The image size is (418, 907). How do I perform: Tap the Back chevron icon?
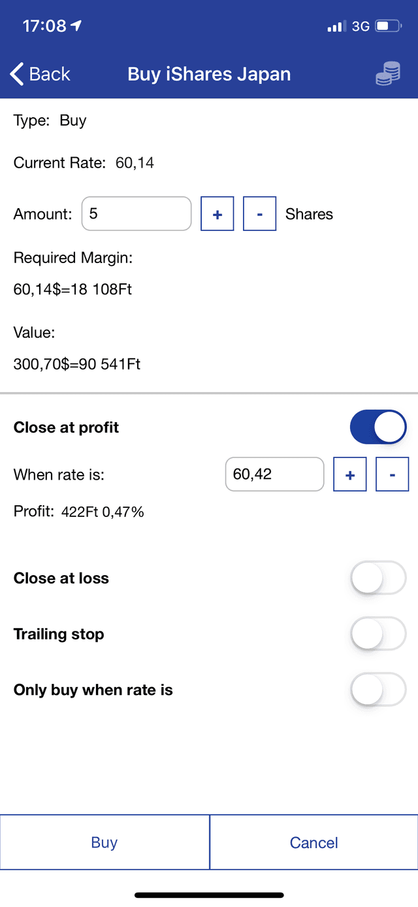pos(16,74)
